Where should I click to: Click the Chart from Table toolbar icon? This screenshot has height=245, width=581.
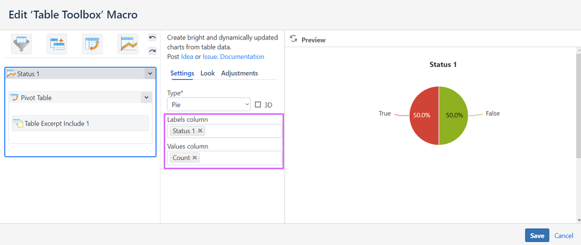pyautogui.click(x=128, y=44)
